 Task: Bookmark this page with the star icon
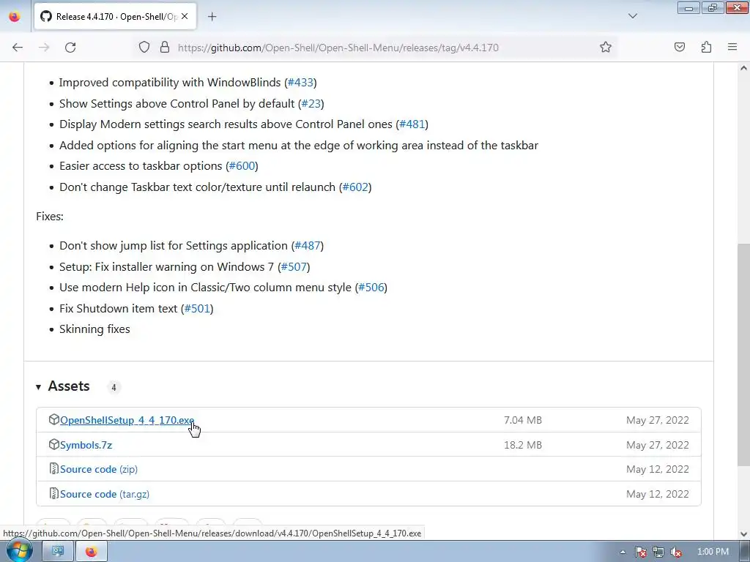(606, 47)
